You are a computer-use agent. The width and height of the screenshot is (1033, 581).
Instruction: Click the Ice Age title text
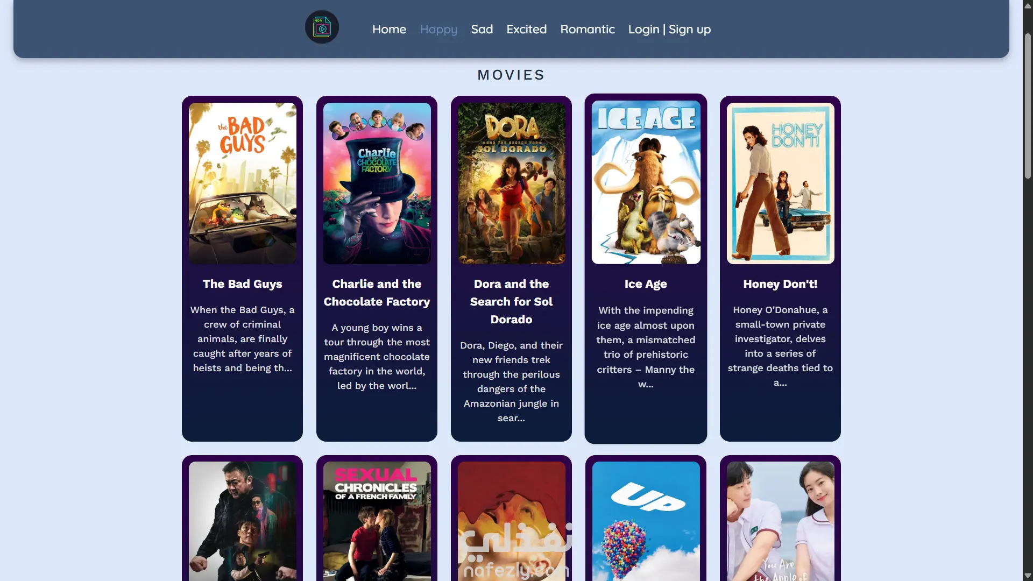(x=646, y=284)
